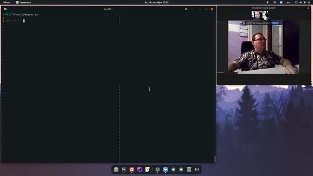Click the screen indicator icon in the top bar
Screen dimensions: 313x176
click(x=296, y=2)
